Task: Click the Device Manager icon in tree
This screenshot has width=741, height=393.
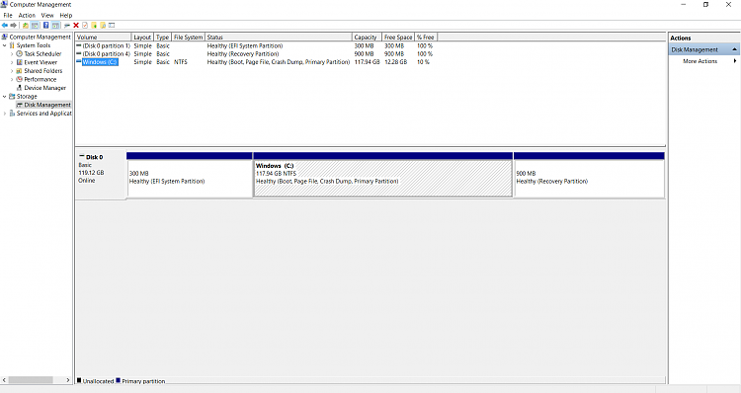Action: click(20, 88)
